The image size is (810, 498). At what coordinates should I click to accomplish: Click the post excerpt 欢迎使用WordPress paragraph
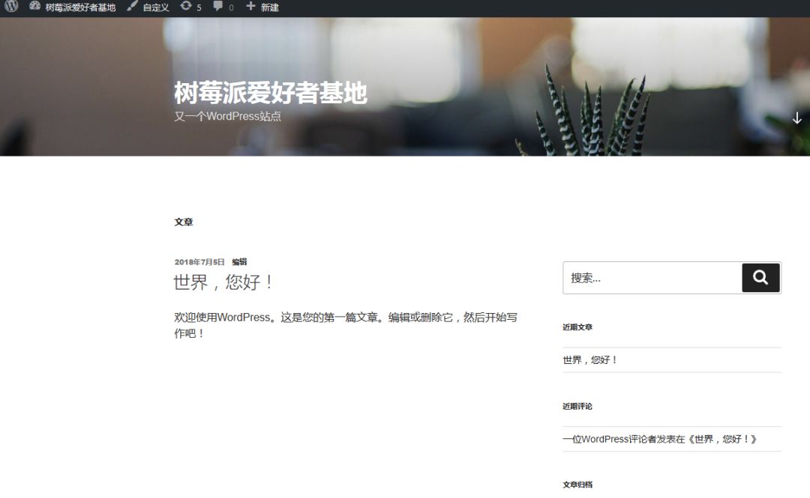click(346, 325)
